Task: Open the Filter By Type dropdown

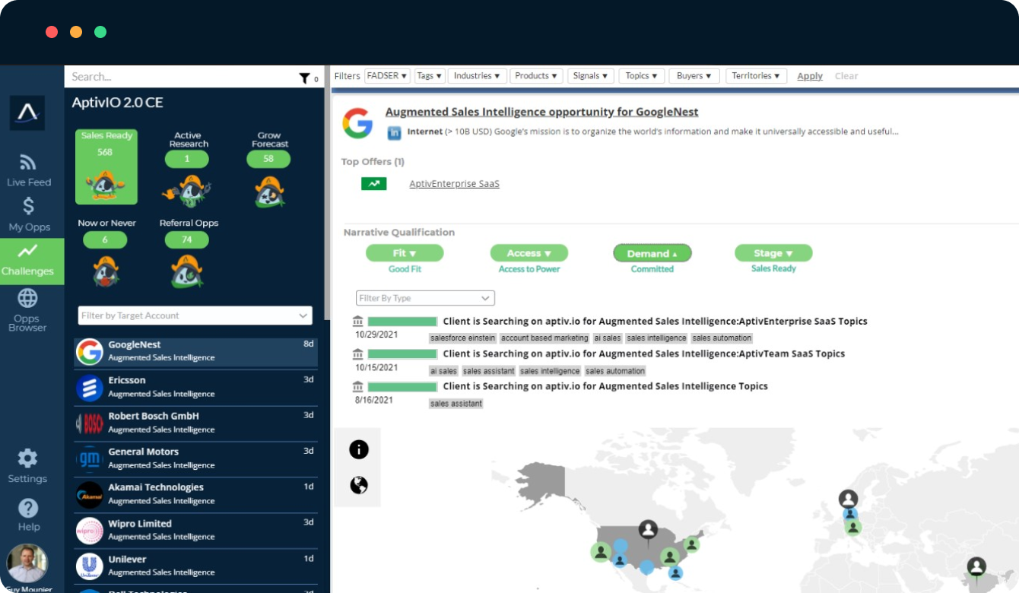Action: tap(424, 298)
